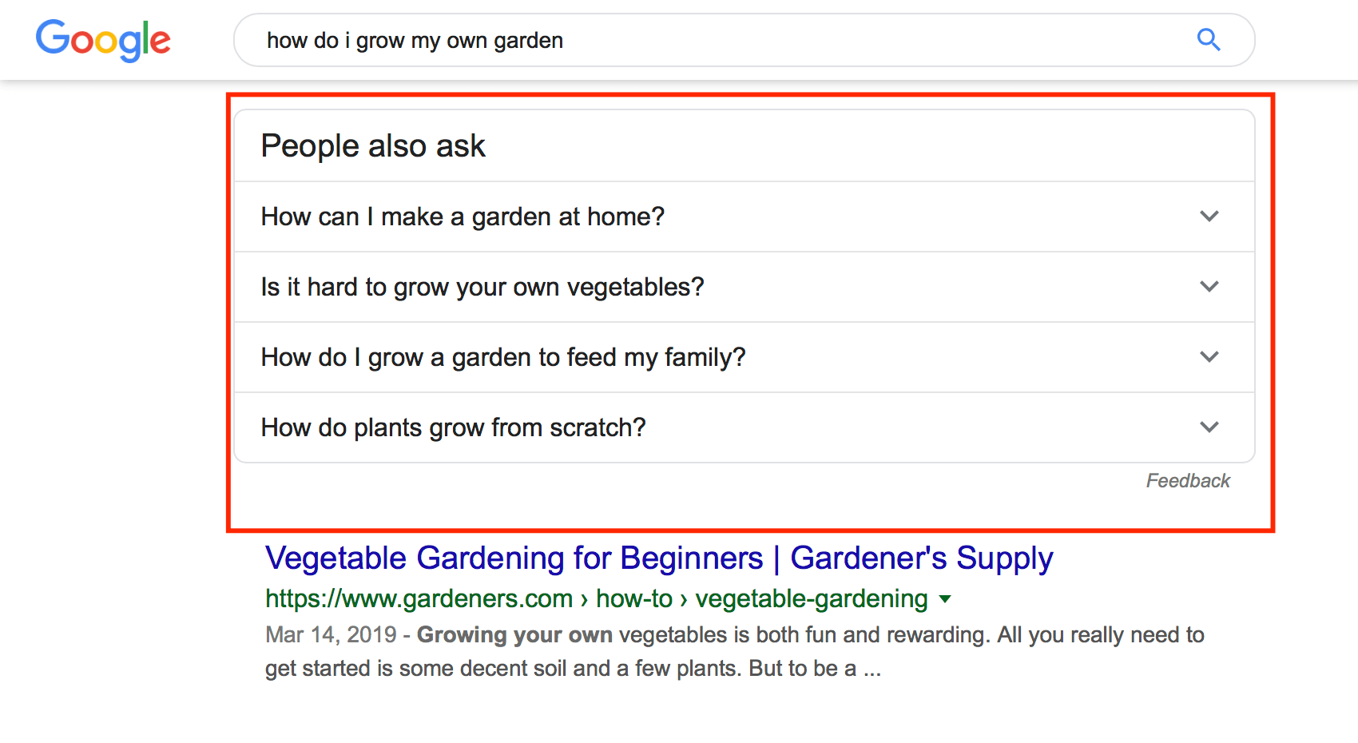
Task: Click the 'vegetable-gardening' breadcrumb segment
Action: click(812, 598)
